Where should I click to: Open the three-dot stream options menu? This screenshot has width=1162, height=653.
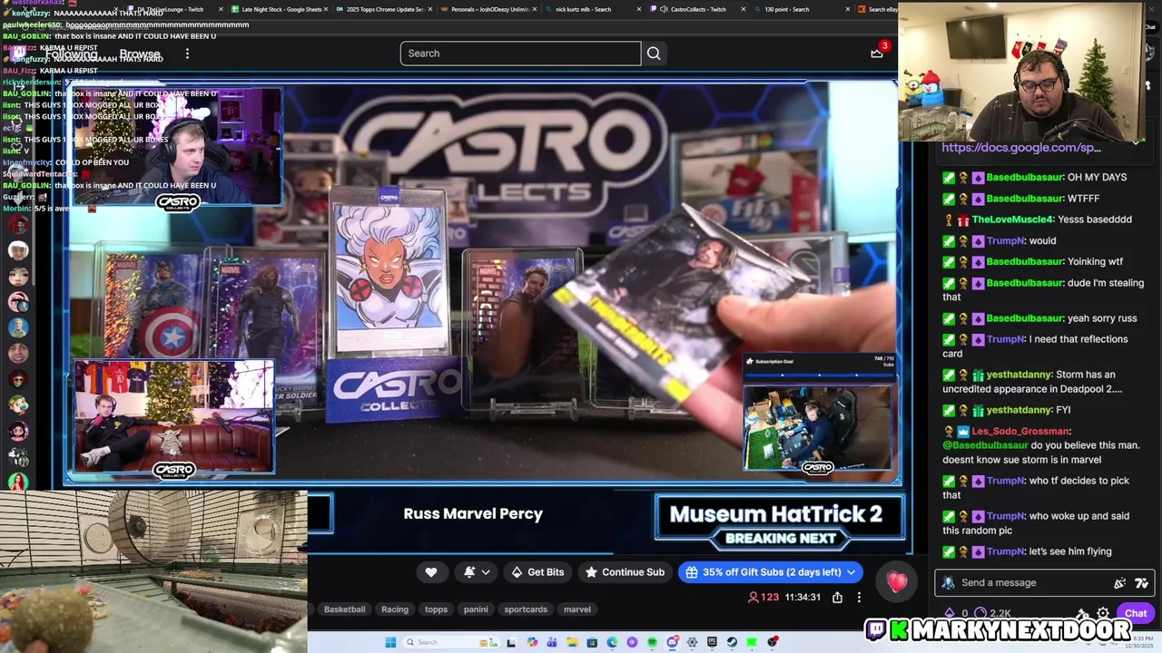859,597
